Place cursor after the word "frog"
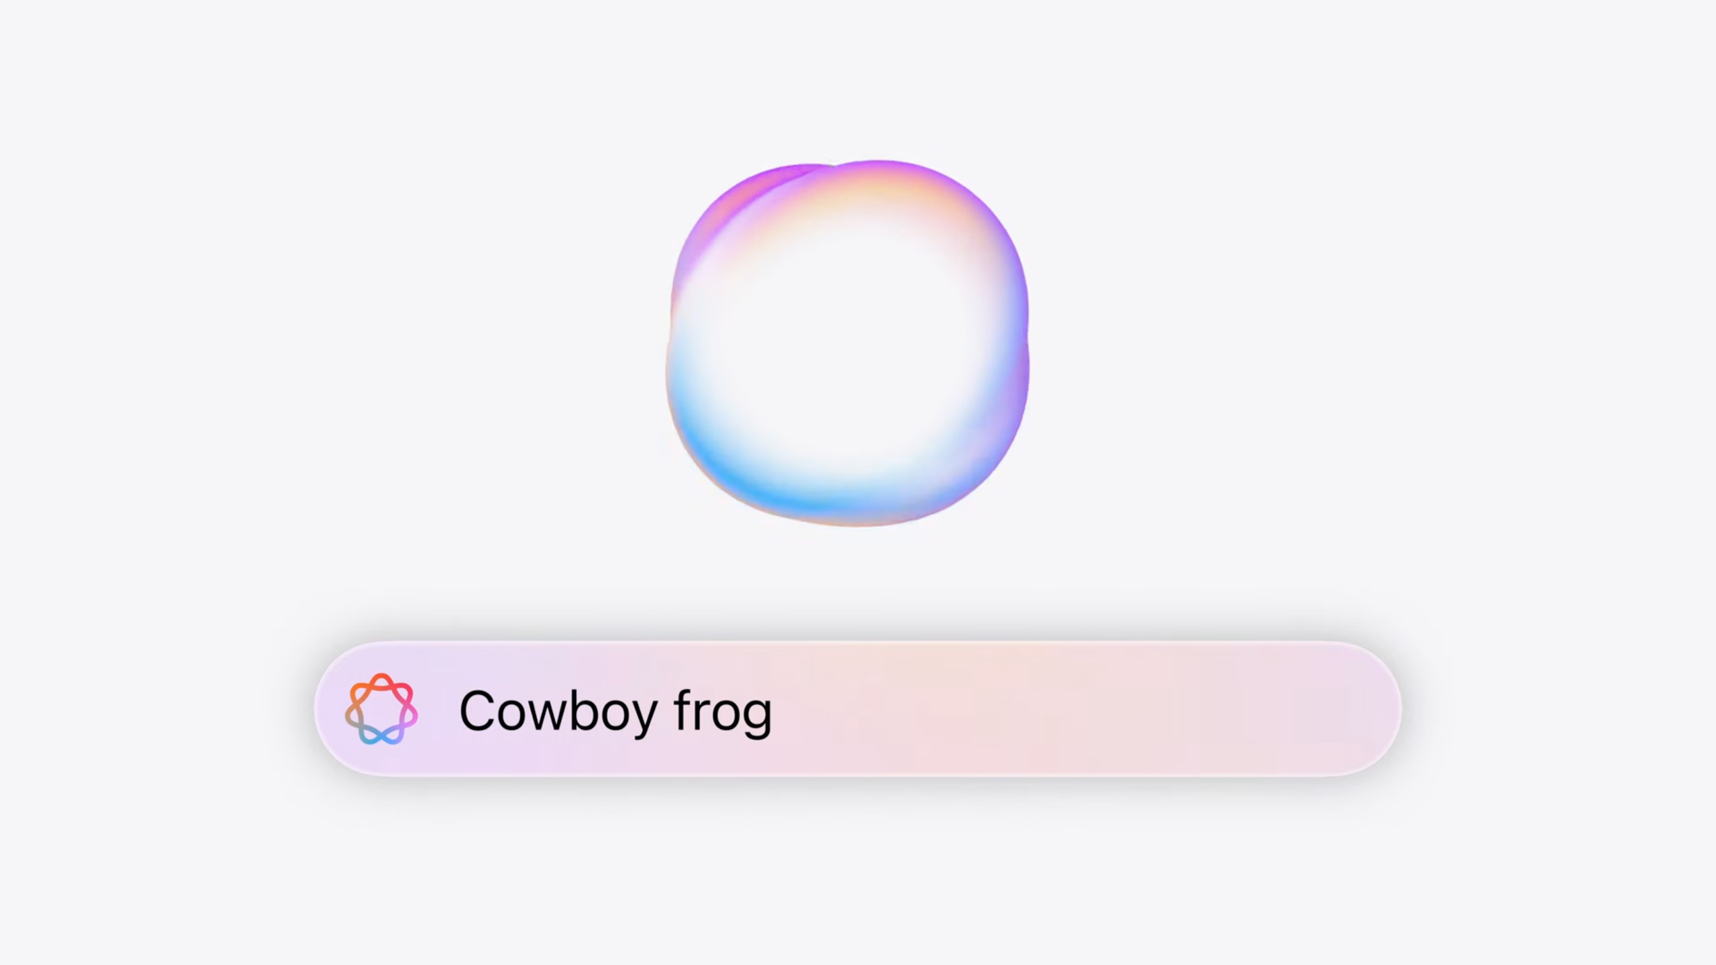Screen dimensions: 1716x965 tap(775, 712)
